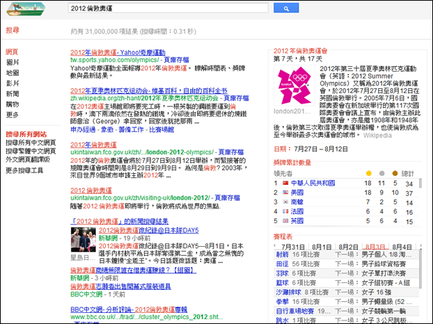Viewport: 433px width, 324px height.
Task: Select the 網頁 search category
Action: click(x=12, y=52)
